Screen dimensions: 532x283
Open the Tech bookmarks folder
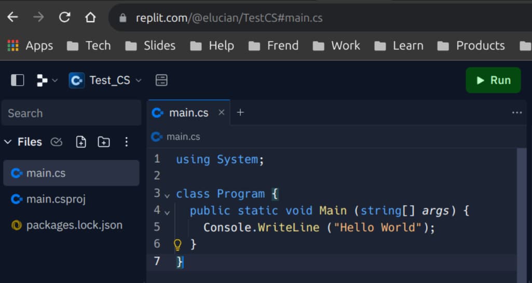tap(89, 46)
